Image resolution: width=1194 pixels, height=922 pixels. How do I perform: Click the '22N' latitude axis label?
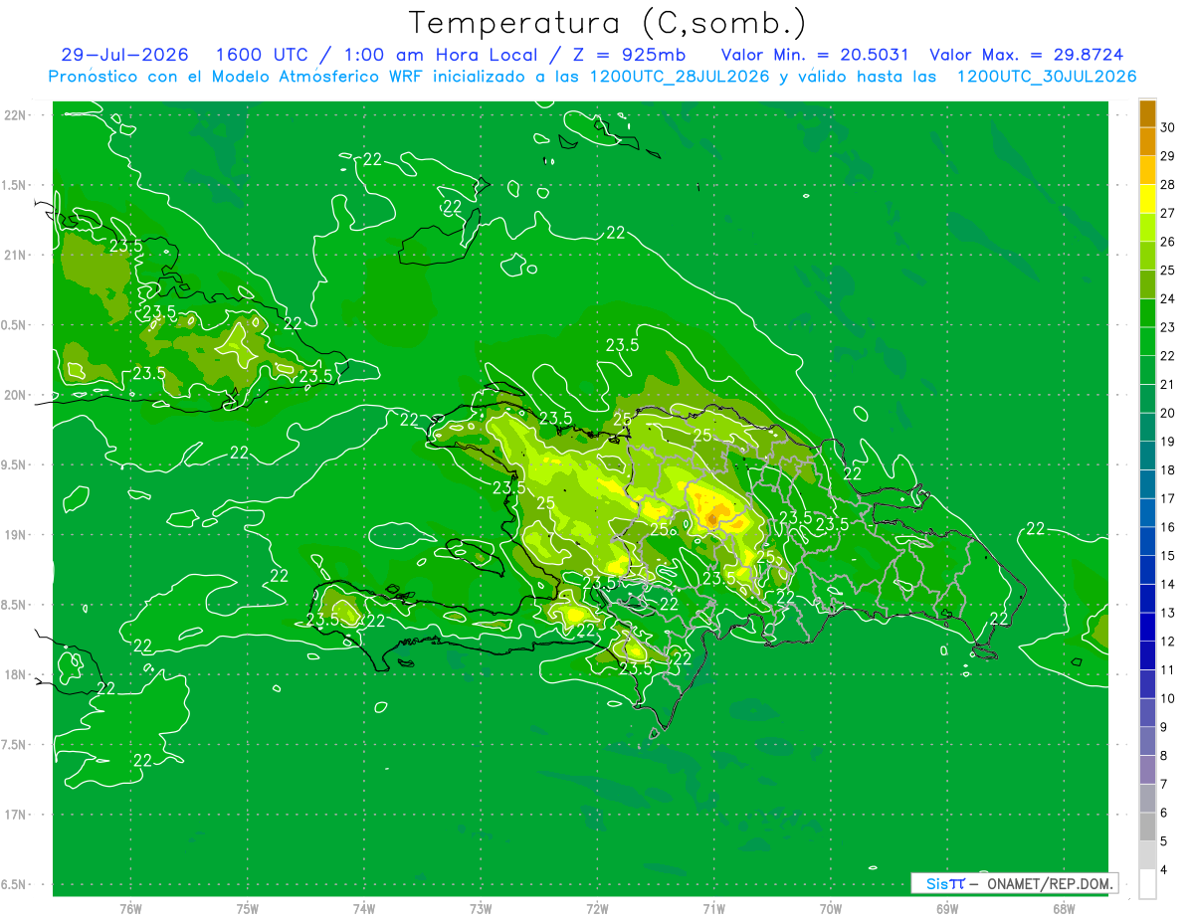pyautogui.click(x=17, y=115)
